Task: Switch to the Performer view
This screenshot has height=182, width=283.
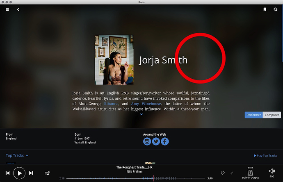Action: click(x=253, y=115)
